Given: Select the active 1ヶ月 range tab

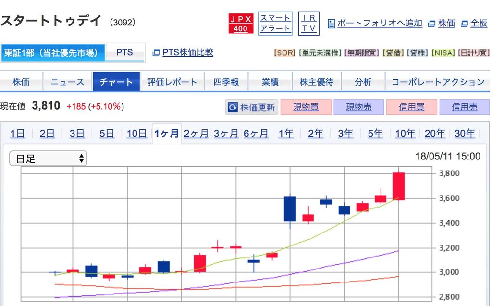Looking at the screenshot, I should click(x=167, y=134).
